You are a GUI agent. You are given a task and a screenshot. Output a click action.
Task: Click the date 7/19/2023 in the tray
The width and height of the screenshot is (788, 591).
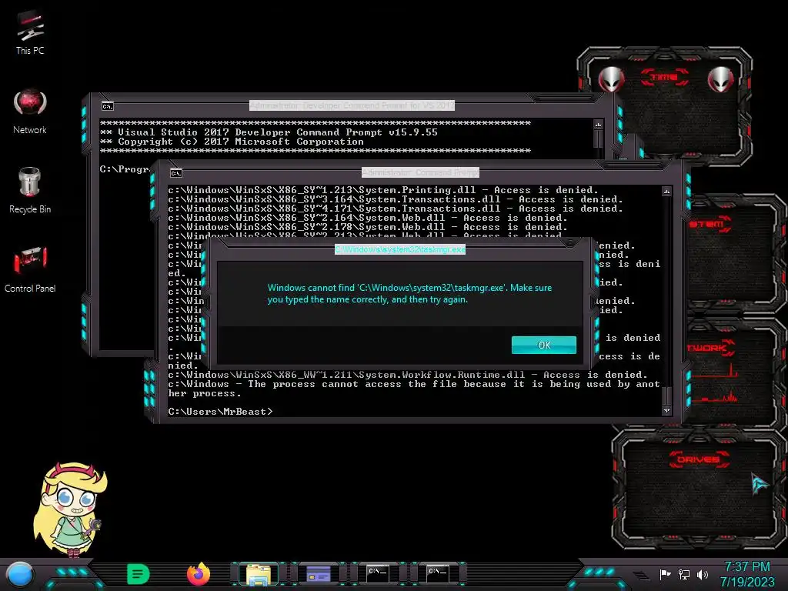746,582
